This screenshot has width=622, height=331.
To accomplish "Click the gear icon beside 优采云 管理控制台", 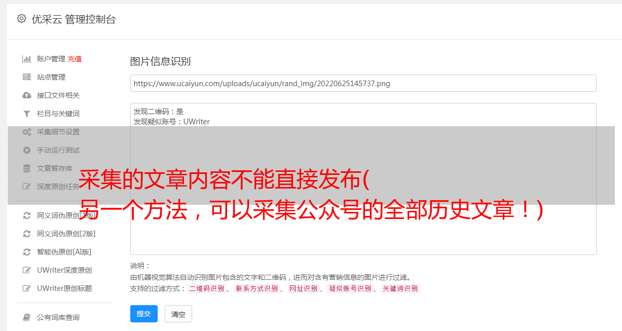I will tap(21, 19).
